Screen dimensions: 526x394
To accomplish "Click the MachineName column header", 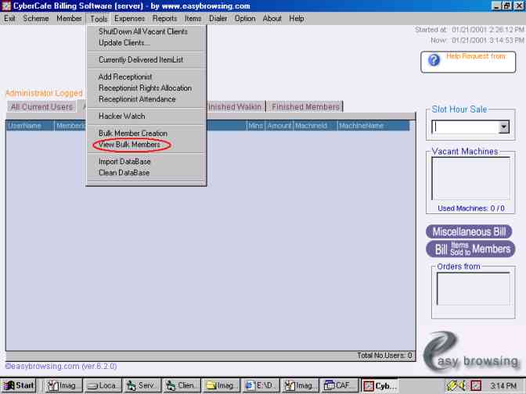I will click(x=372, y=125).
